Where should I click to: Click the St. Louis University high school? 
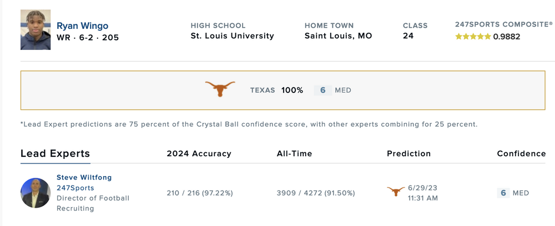232,36
